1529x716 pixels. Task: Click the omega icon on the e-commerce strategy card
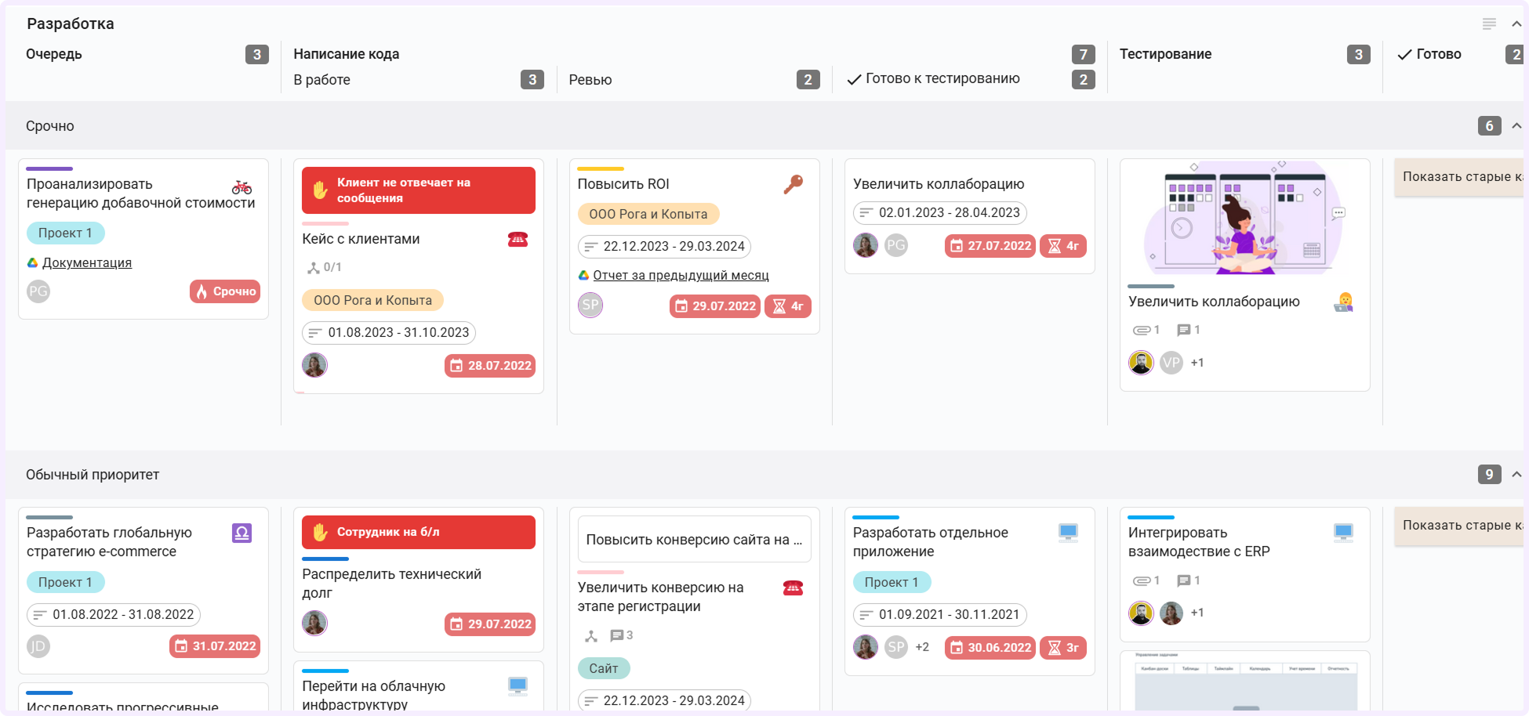pyautogui.click(x=241, y=533)
